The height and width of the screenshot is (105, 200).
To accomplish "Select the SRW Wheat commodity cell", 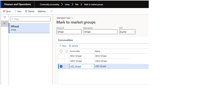I will click(82, 56).
